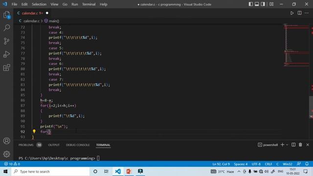The image size is (313, 176).
Task: Click the minimap code overview
Action: [296, 45]
